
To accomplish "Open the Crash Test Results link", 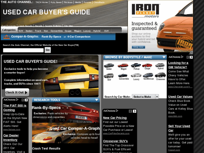I will click(x=46, y=149).
